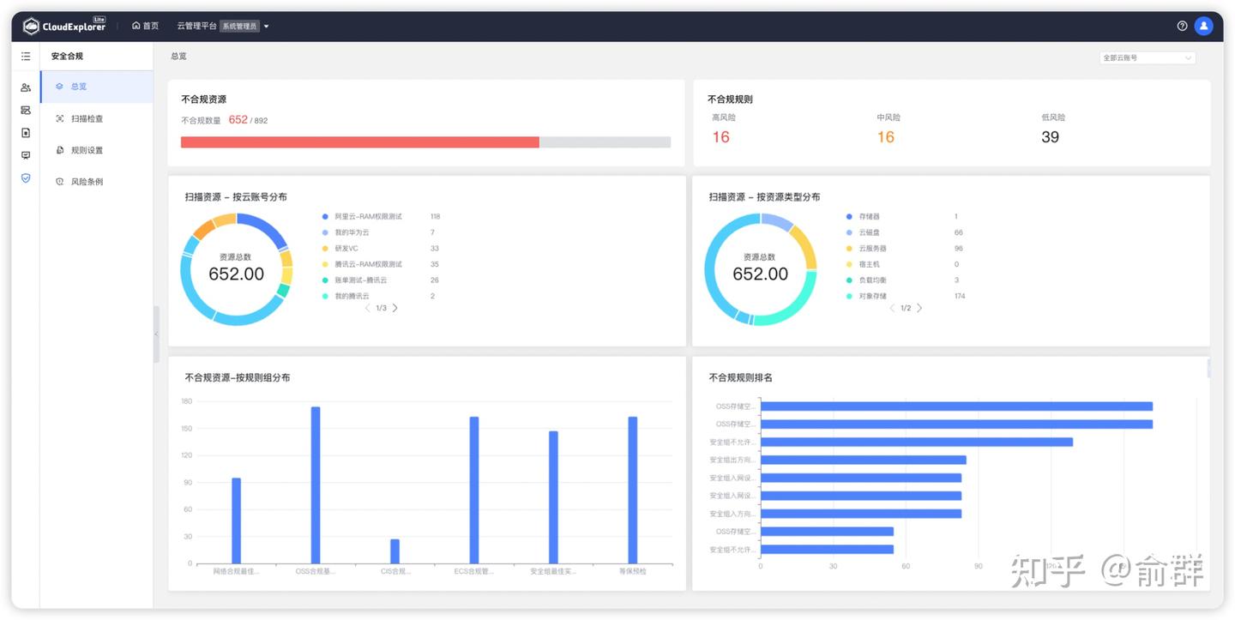This screenshot has width=1235, height=620.
Task: Open the 全部云账号 account dropdown
Action: 1148,57
